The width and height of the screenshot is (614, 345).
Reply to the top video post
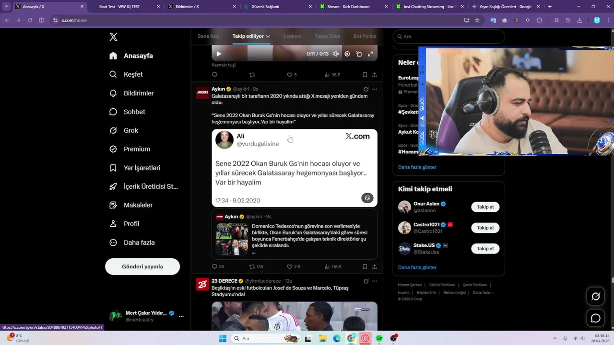(x=214, y=75)
